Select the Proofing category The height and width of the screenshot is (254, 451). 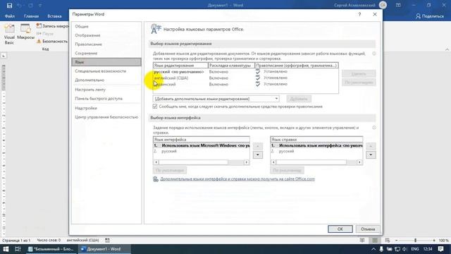tap(106, 44)
